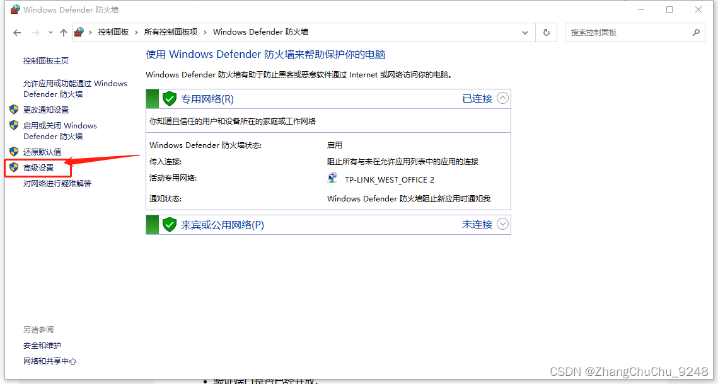
Task: Close the firewall window
Action: tap(698, 9)
